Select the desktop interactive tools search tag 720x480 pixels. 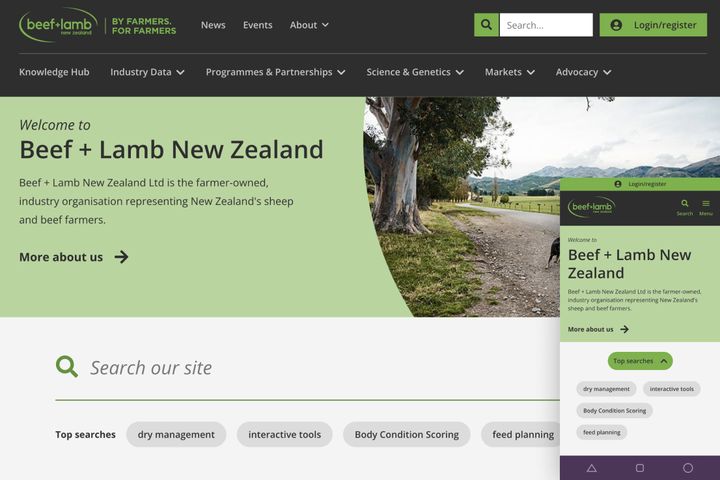284,434
